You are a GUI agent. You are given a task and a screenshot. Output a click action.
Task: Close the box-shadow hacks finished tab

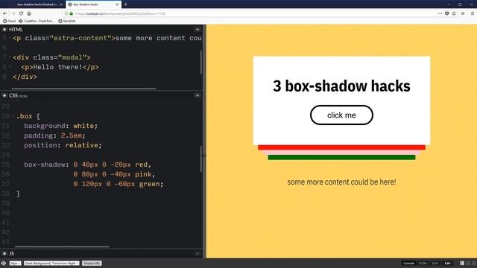(61, 4)
